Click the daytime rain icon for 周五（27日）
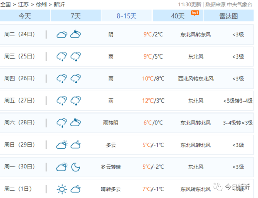 pos(62,101)
